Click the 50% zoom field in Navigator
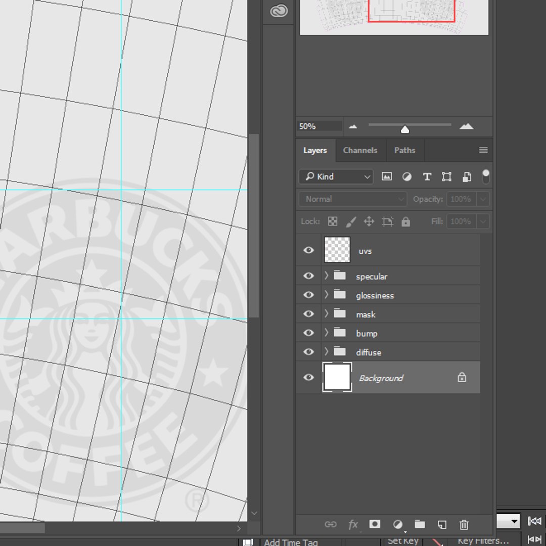 click(x=320, y=126)
